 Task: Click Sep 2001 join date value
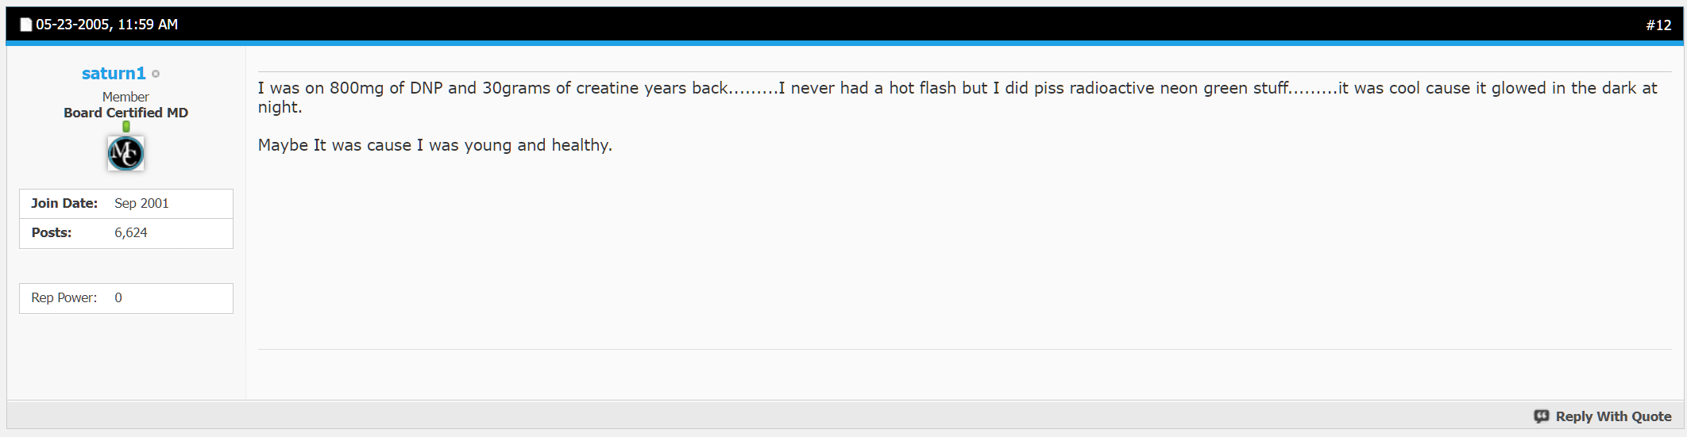pyautogui.click(x=141, y=203)
